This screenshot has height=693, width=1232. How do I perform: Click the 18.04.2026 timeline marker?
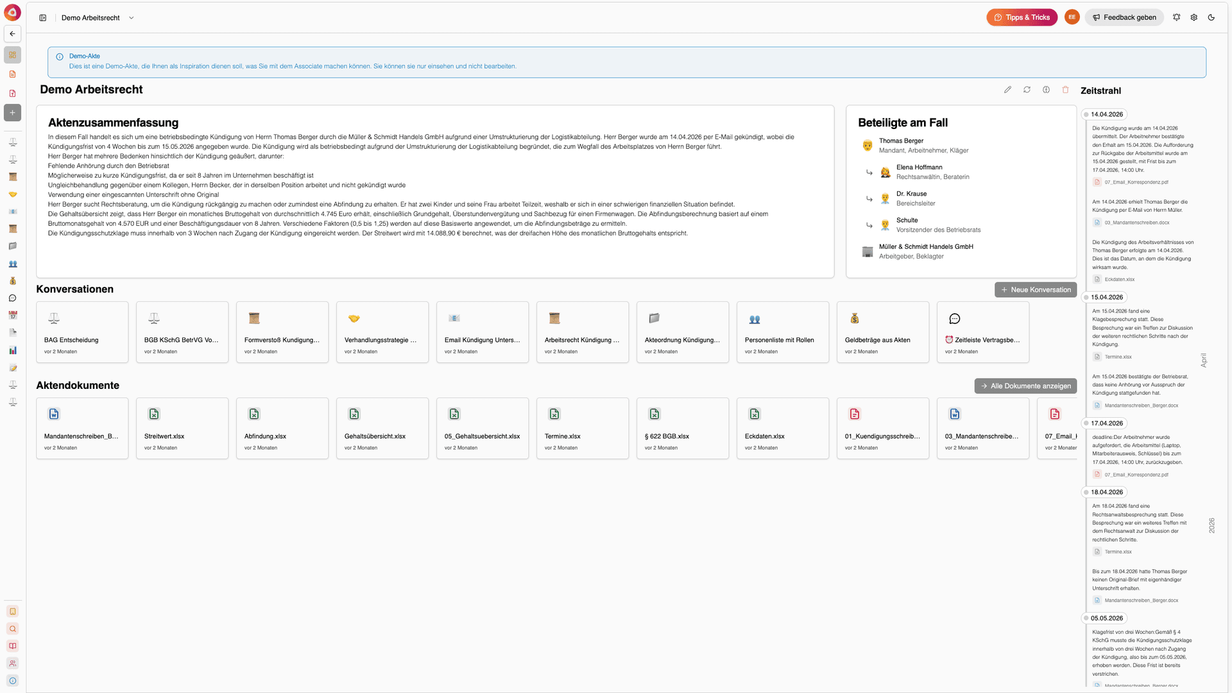click(1104, 492)
